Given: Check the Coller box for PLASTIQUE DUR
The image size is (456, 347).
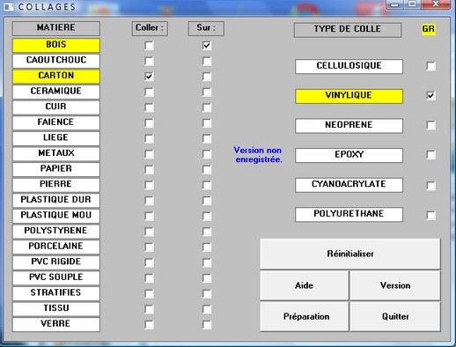Looking at the screenshot, I should [x=149, y=201].
